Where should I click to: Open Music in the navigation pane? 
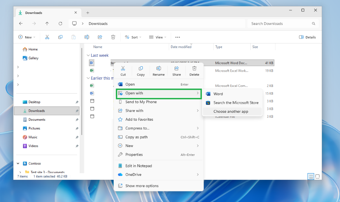click(30, 137)
